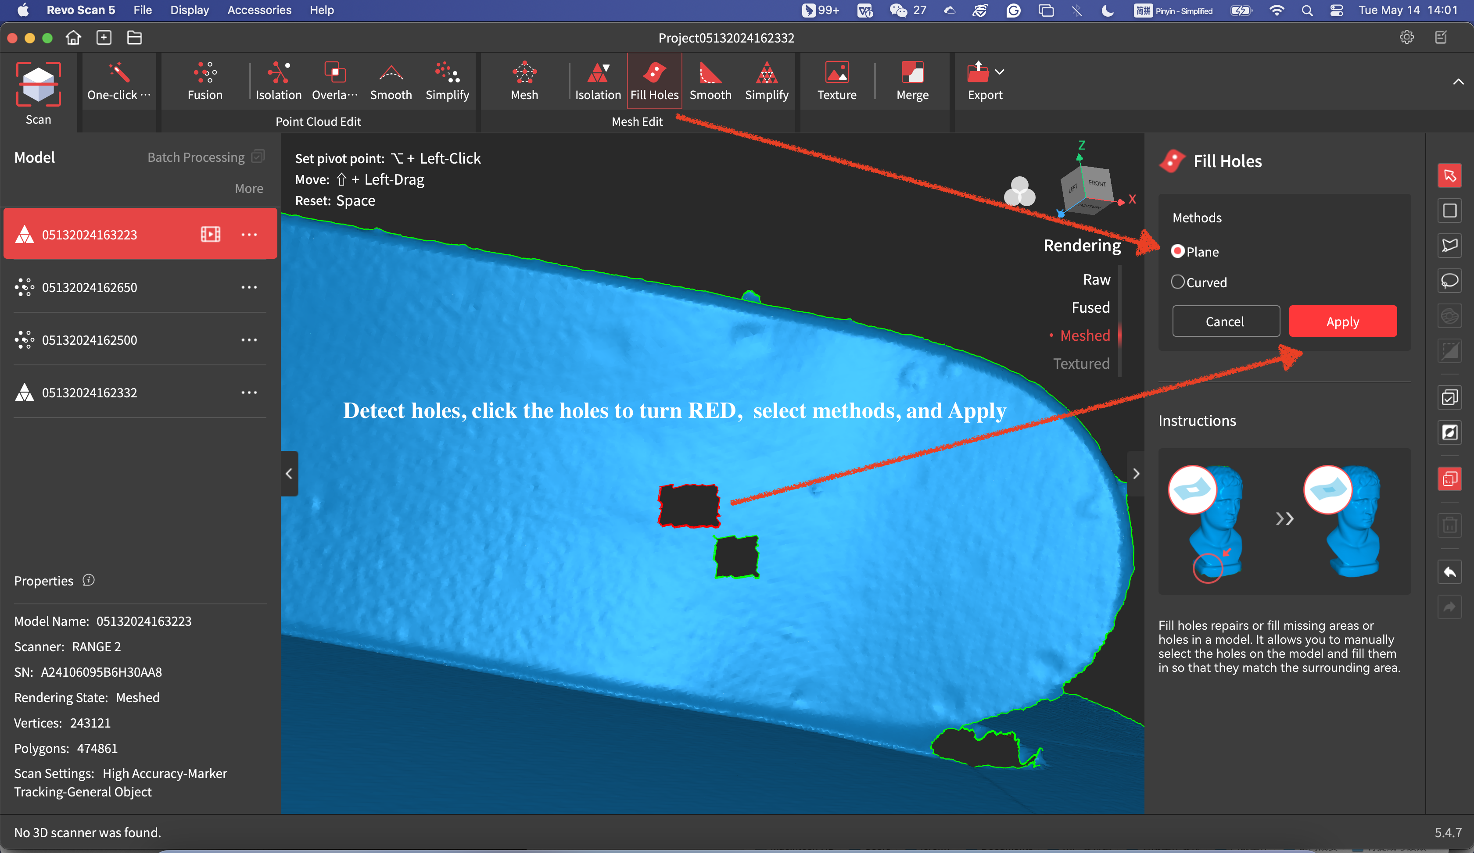Open settings gear in title bar

[x=1406, y=37]
